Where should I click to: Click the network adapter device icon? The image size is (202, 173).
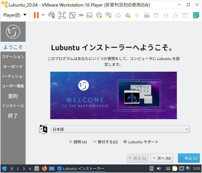click(x=109, y=15)
